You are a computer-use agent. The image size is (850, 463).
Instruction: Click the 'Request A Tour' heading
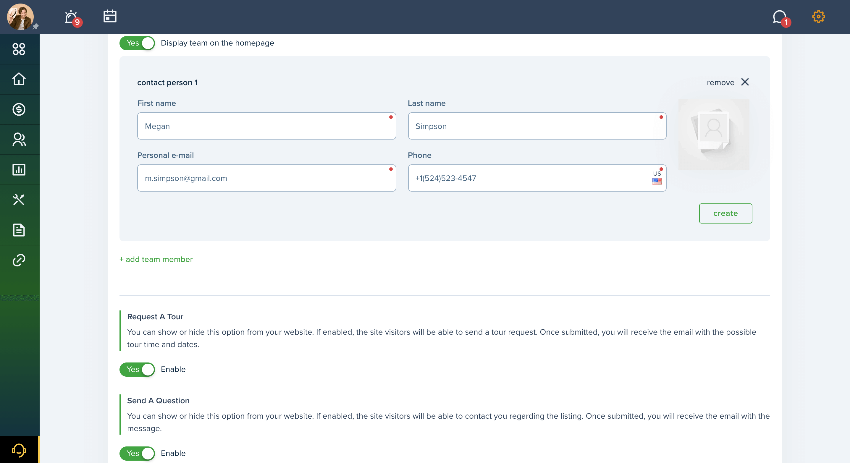[x=155, y=317]
